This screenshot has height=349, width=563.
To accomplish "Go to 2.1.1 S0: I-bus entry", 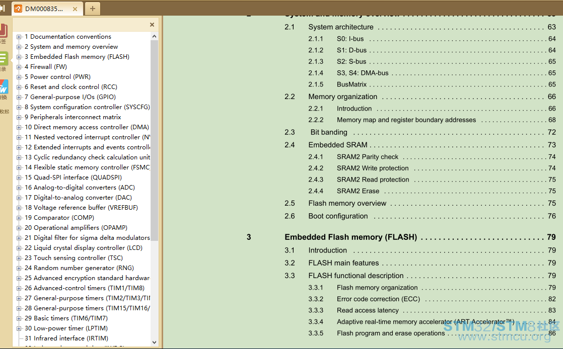I will pos(432,39).
